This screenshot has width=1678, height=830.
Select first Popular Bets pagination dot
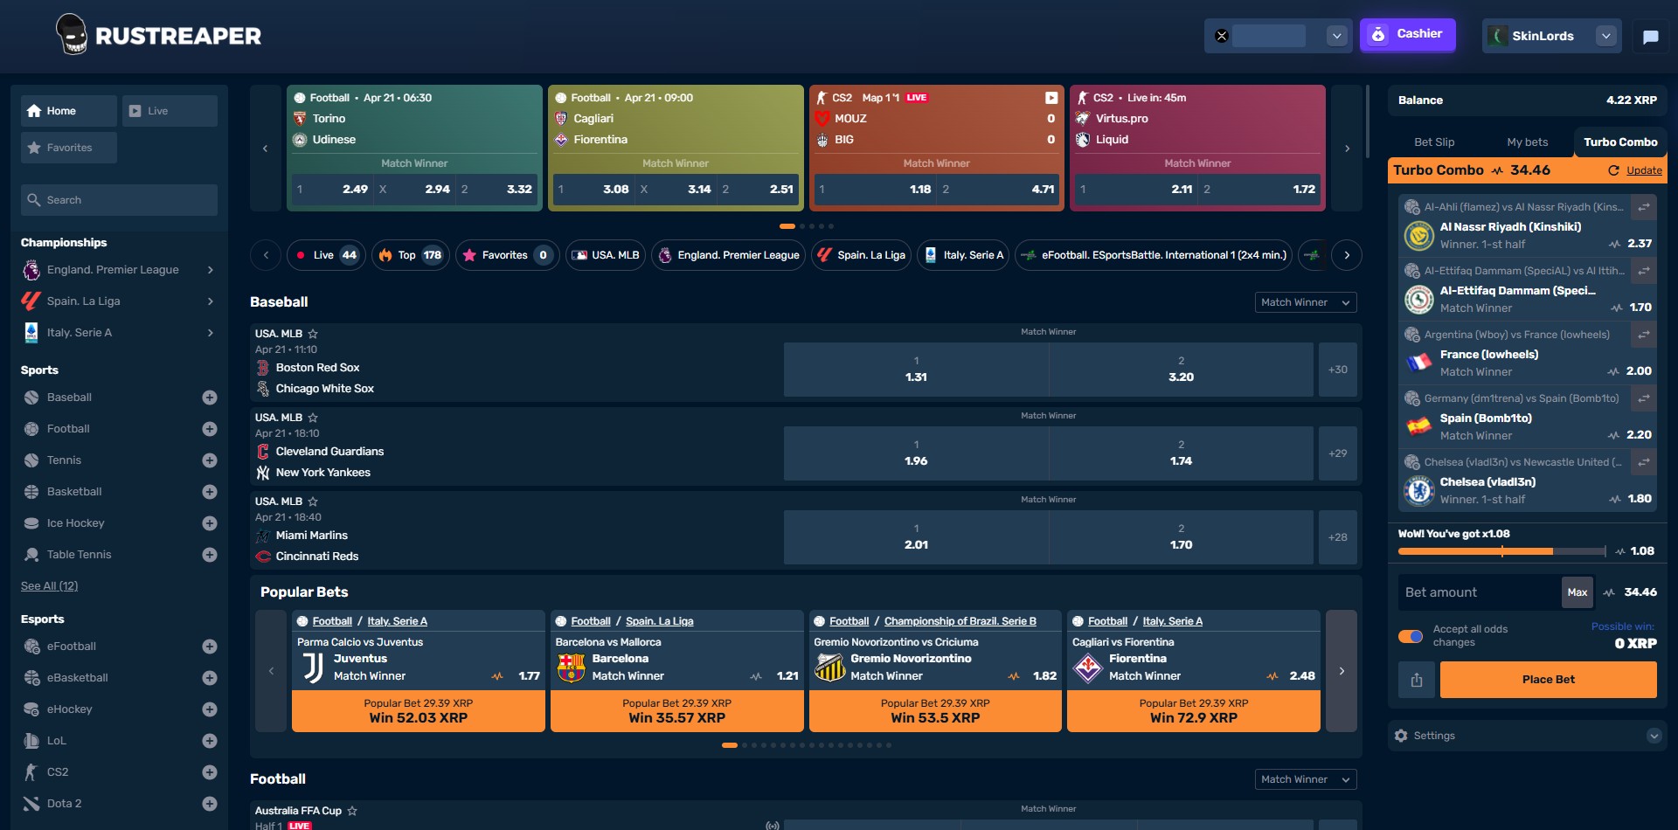click(x=729, y=745)
